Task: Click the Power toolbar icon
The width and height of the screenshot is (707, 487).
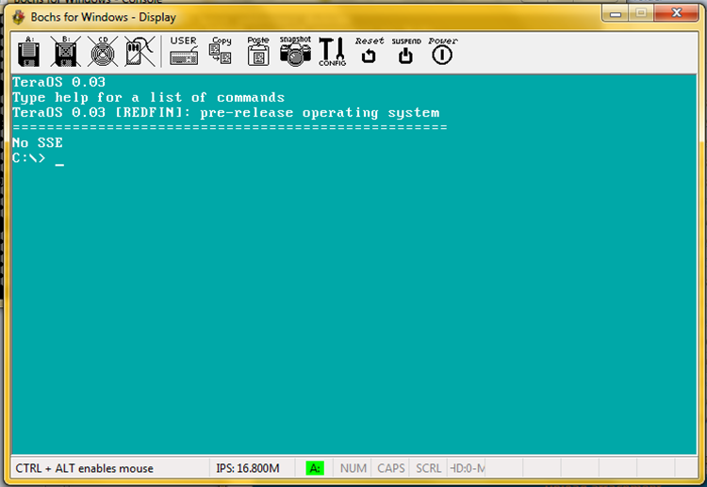Action: (x=442, y=51)
